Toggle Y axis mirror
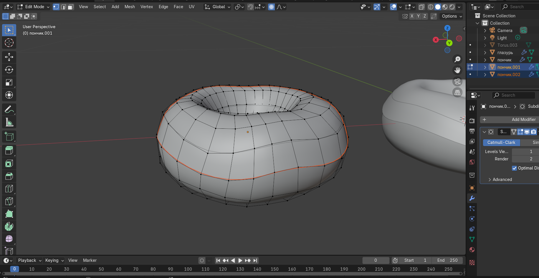This screenshot has height=278, width=539. click(x=418, y=16)
